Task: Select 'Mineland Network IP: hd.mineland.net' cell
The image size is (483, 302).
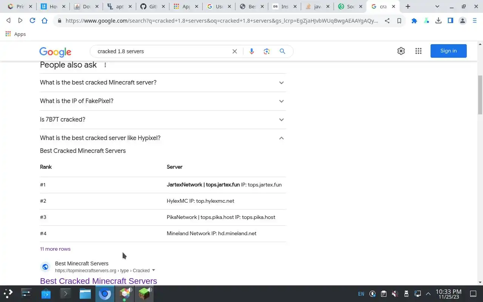Action: click(x=211, y=233)
